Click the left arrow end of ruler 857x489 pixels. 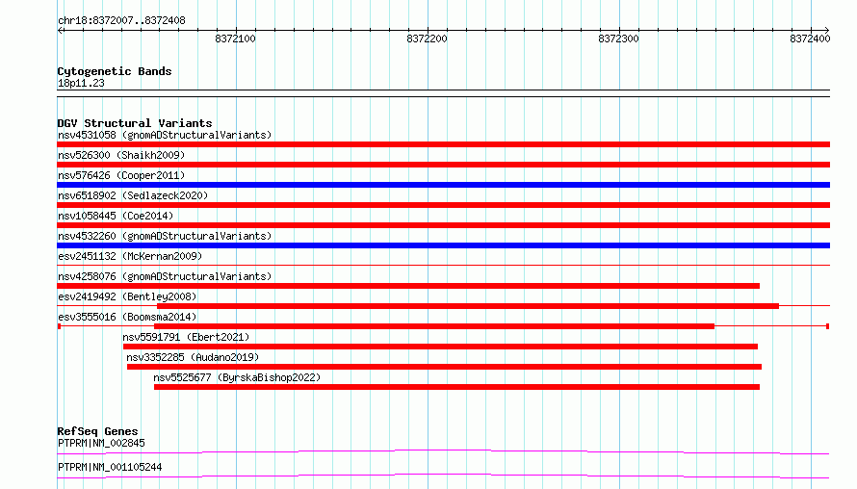(60, 30)
